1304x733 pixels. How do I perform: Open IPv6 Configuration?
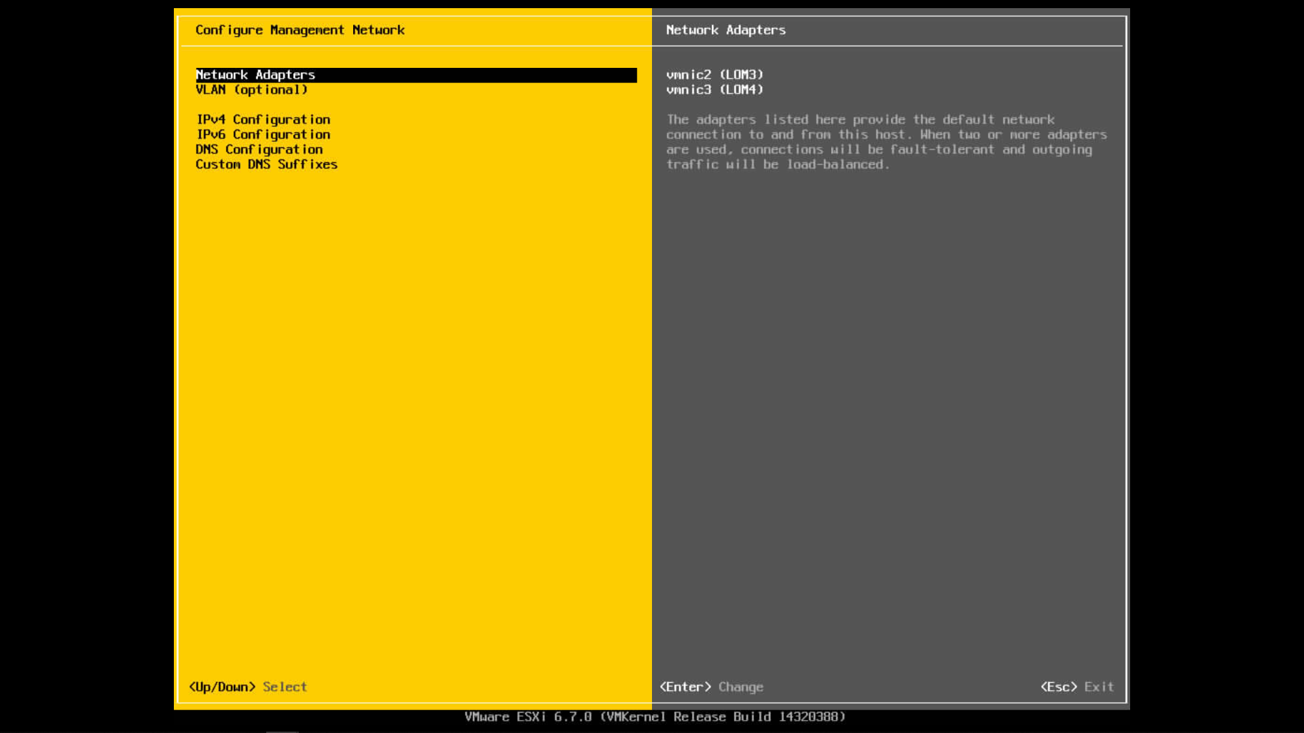263,134
